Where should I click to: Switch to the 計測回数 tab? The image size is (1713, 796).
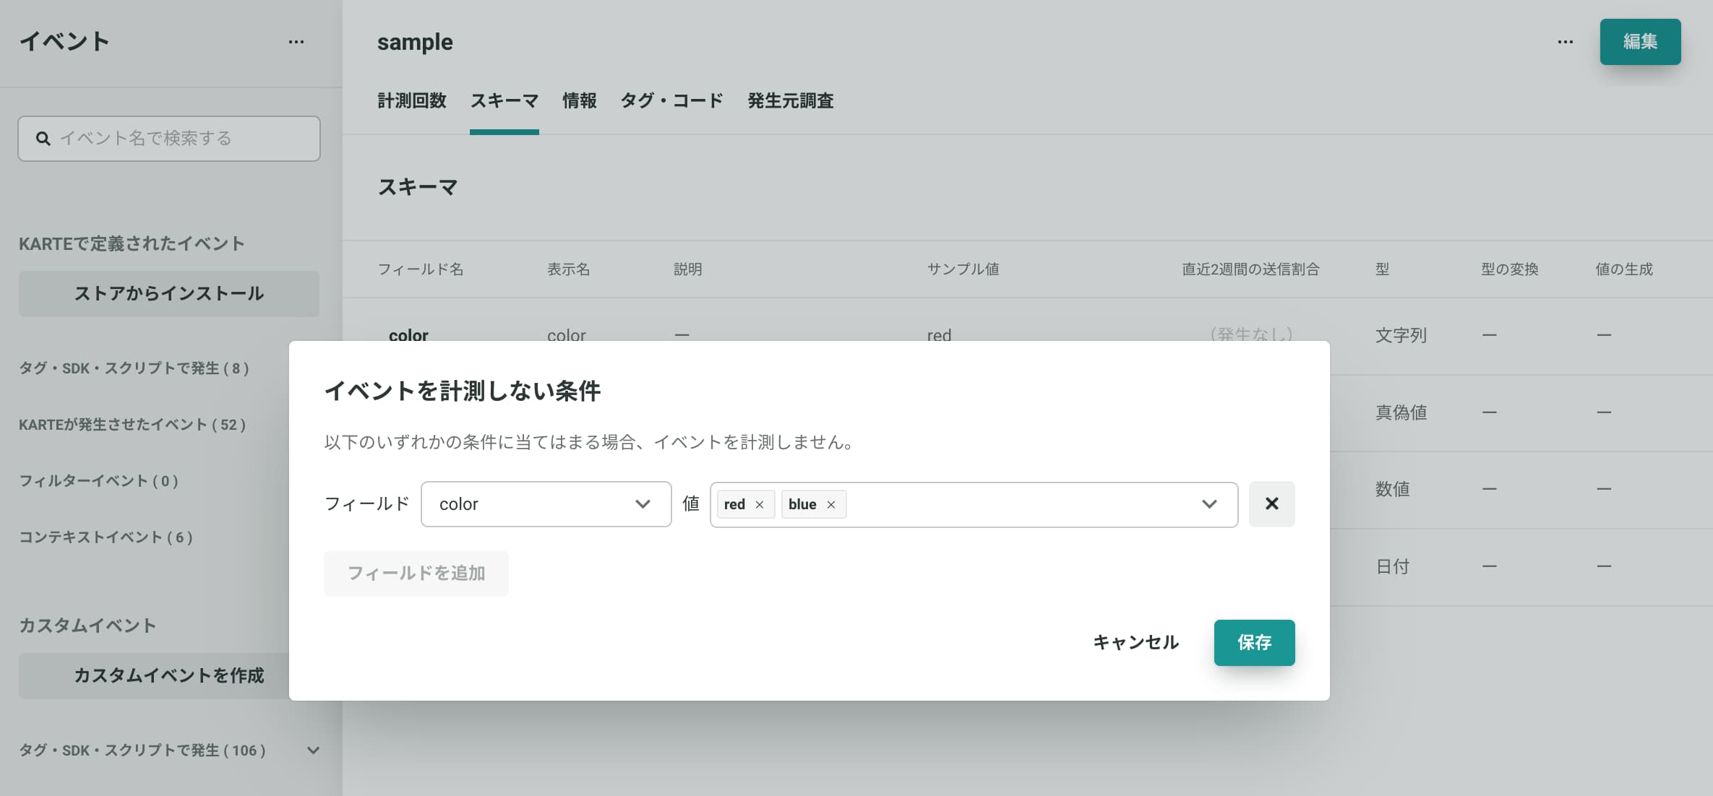412,100
